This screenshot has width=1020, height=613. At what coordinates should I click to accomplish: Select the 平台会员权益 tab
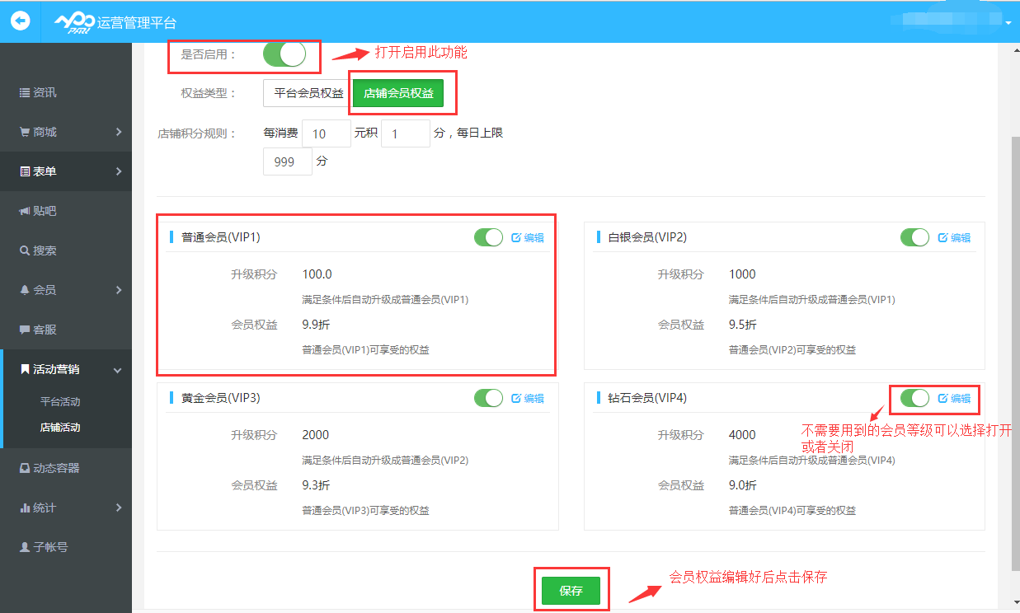click(308, 93)
